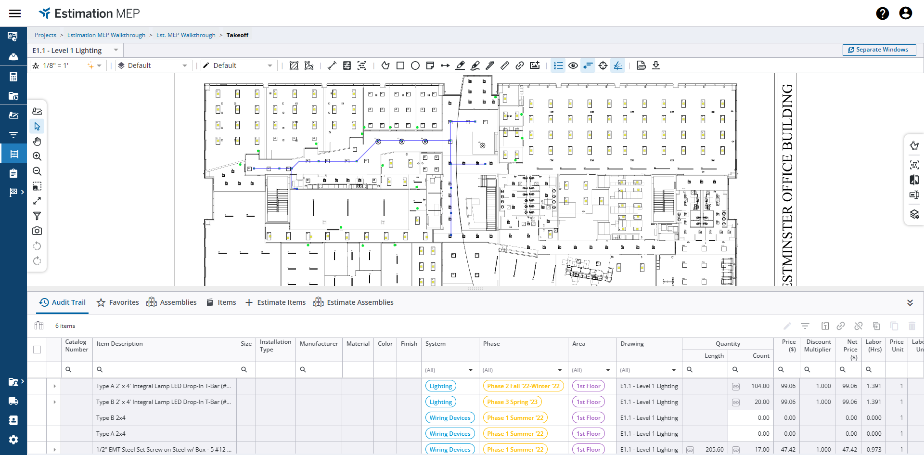Open the Projects breadcrumb link
This screenshot has width=924, height=455.
click(45, 35)
